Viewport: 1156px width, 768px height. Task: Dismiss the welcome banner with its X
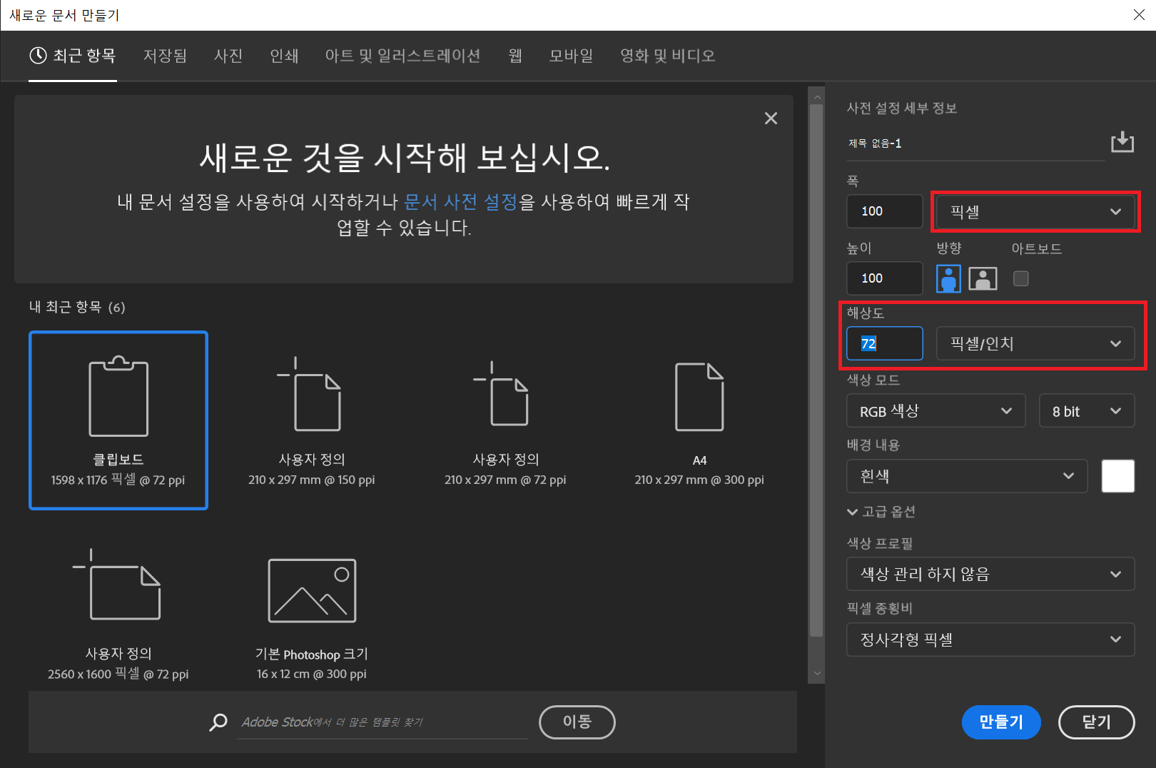coord(771,118)
